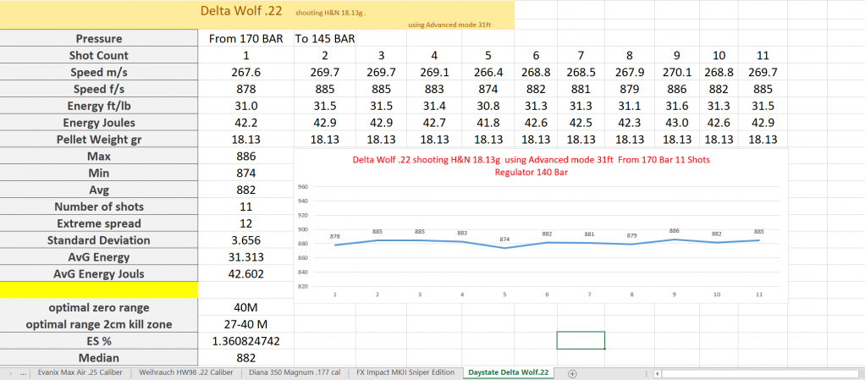Select the Daystate Delta Wolf.22 sheet tab
Screen dimensions: 865x380
pos(509,373)
